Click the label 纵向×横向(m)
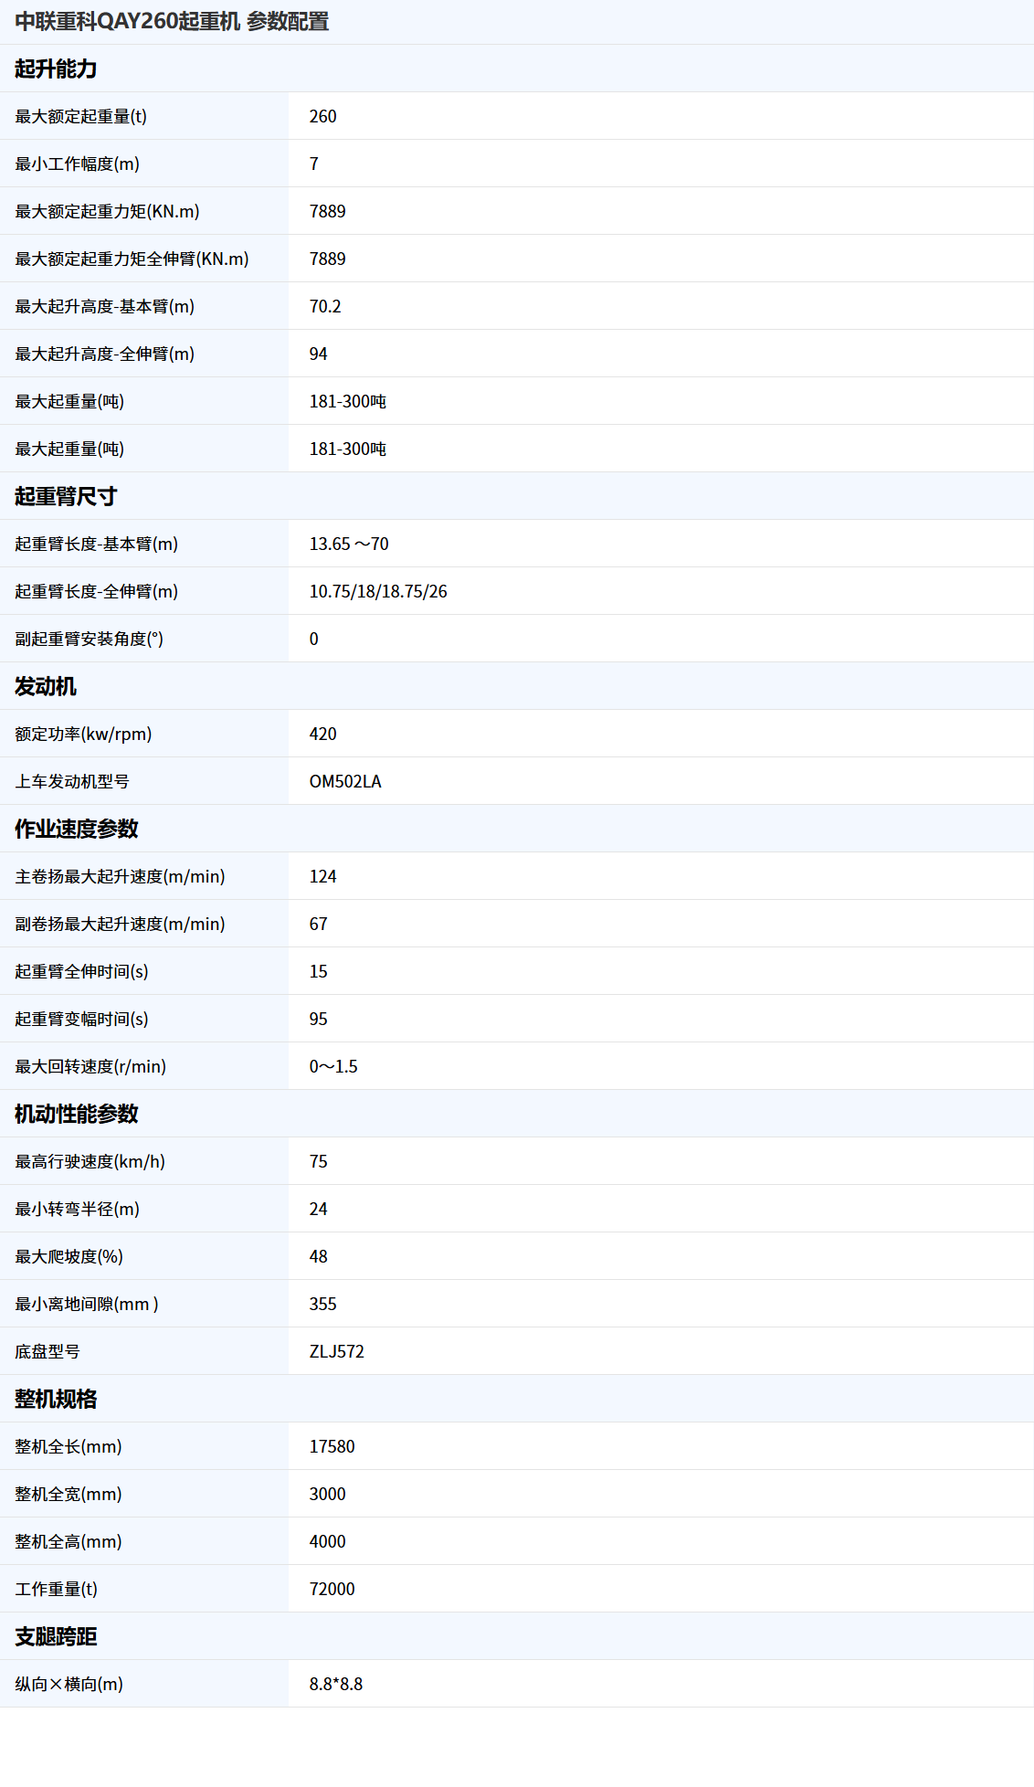The height and width of the screenshot is (1787, 1034). [x=69, y=1684]
